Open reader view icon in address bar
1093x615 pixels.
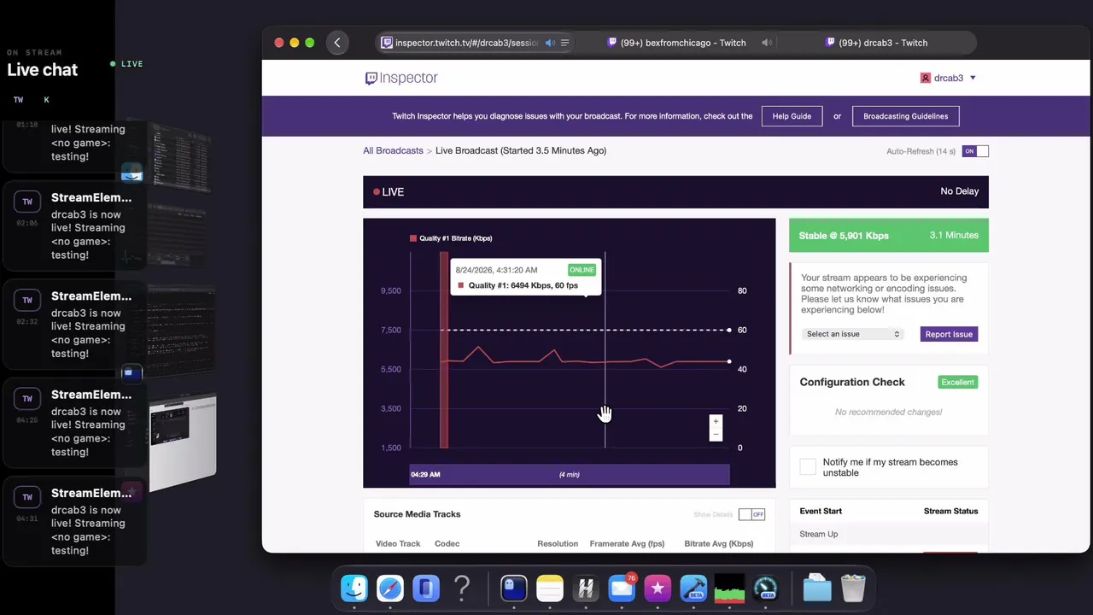coord(564,43)
